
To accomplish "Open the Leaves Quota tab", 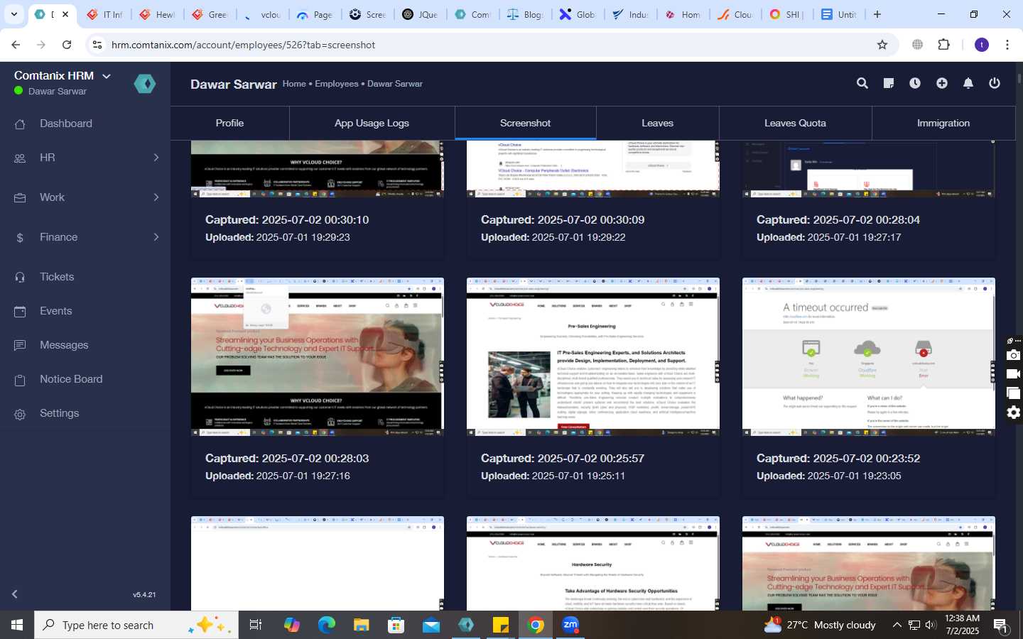I will [x=795, y=123].
